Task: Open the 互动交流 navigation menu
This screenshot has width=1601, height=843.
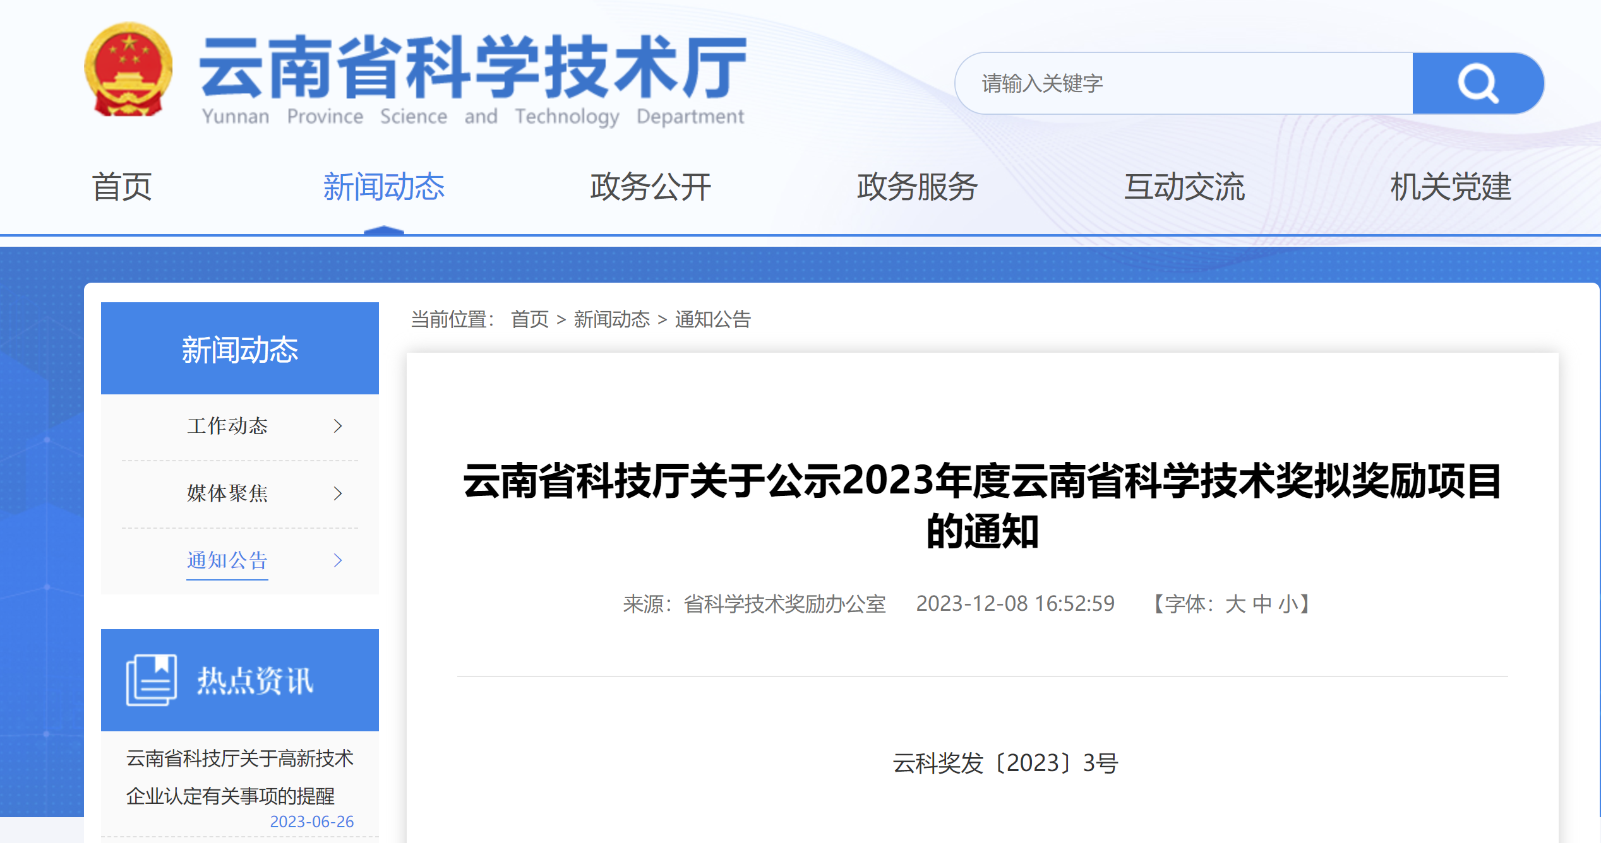Action: tap(1185, 187)
